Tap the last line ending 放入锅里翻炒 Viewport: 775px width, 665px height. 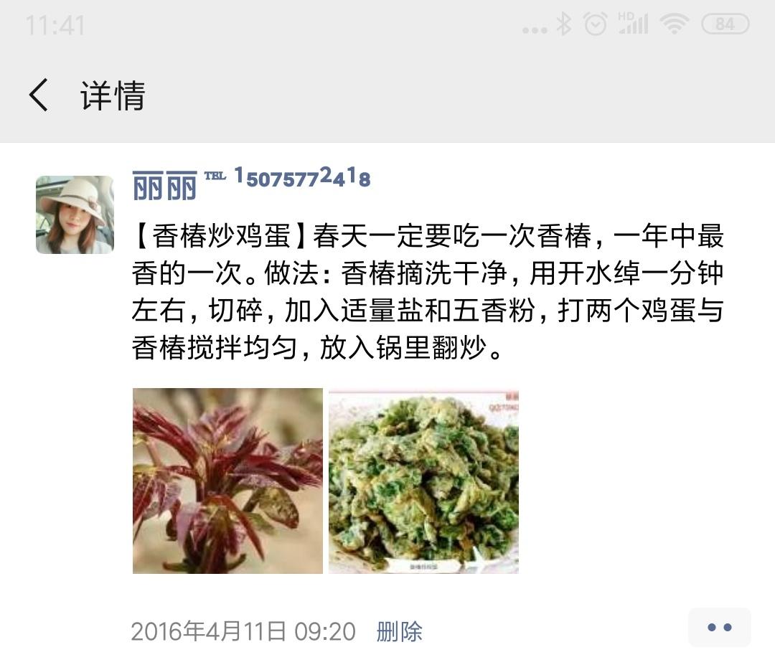pos(317,348)
